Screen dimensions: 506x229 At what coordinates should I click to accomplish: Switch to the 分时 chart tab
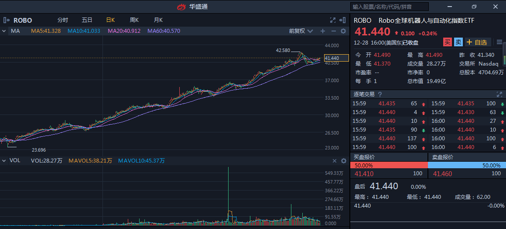tap(63, 20)
